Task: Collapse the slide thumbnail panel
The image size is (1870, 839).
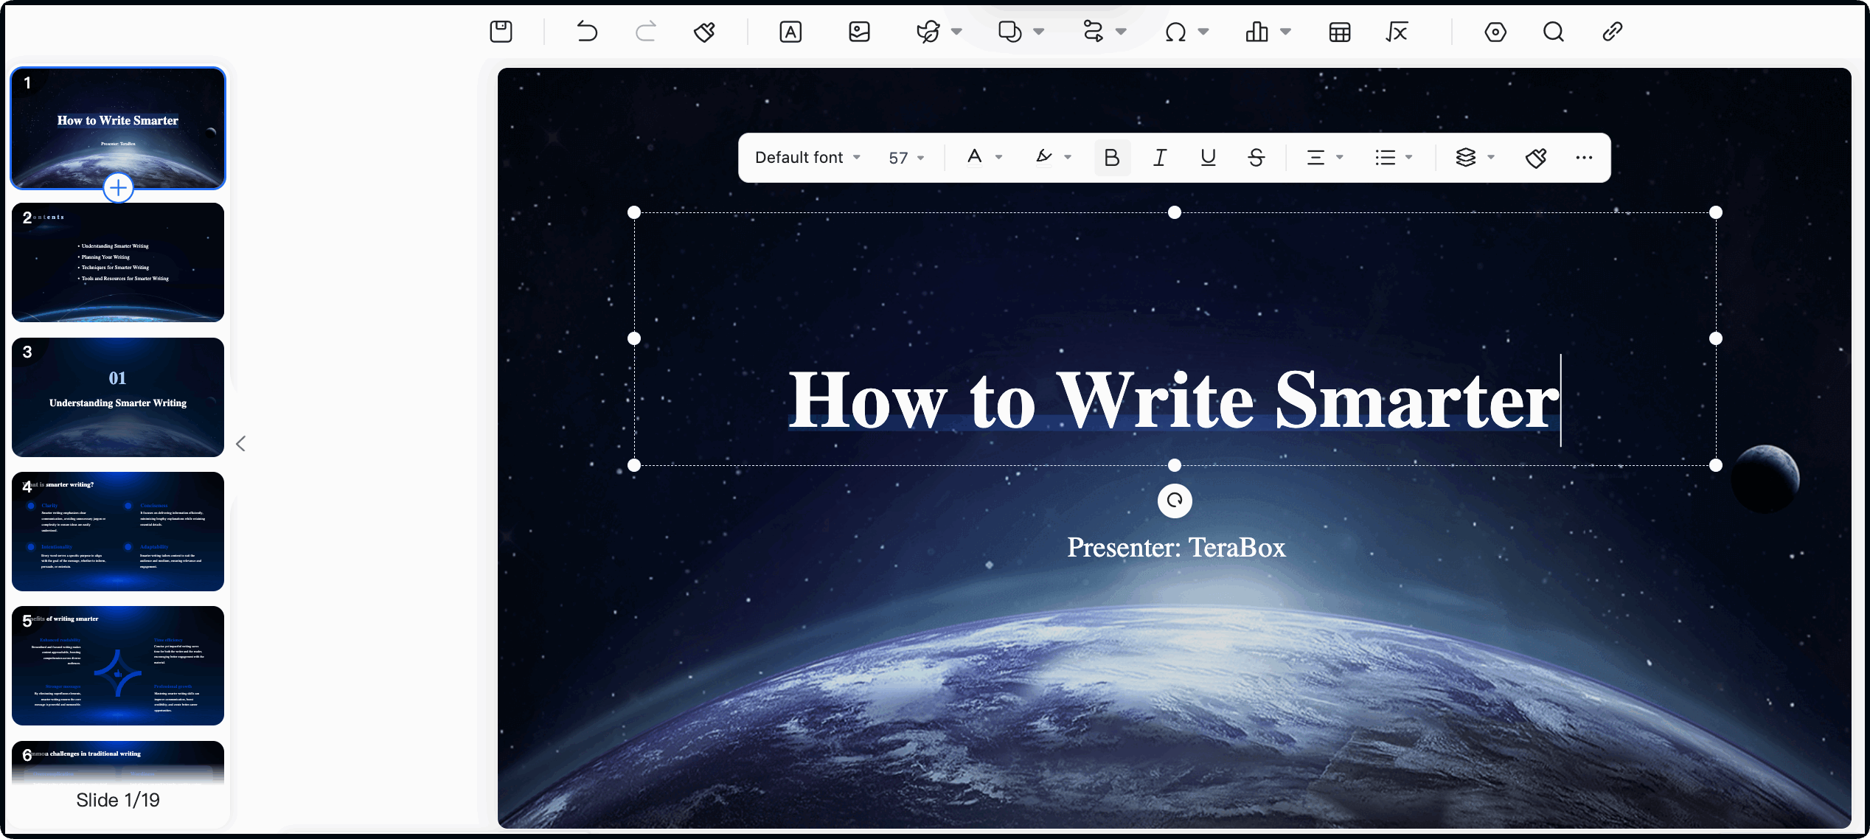Action: tap(240, 443)
